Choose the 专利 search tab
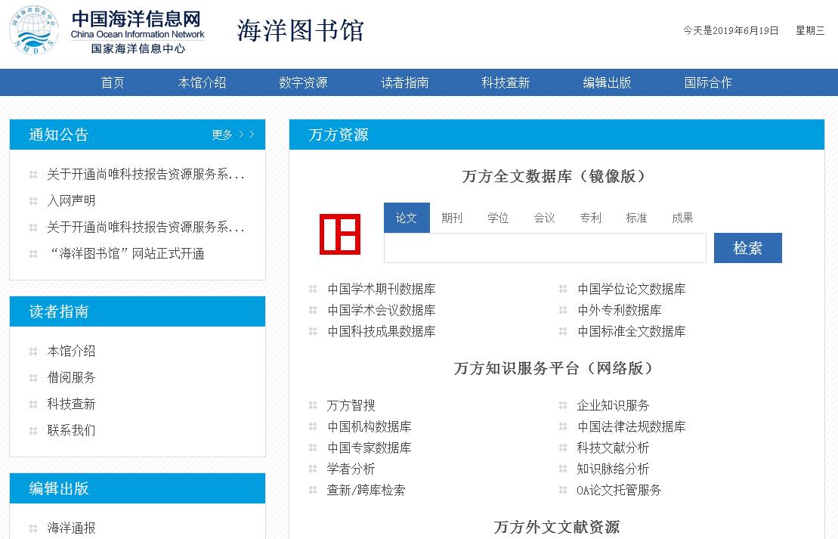Image resolution: width=838 pixels, height=539 pixels. pyautogui.click(x=590, y=218)
